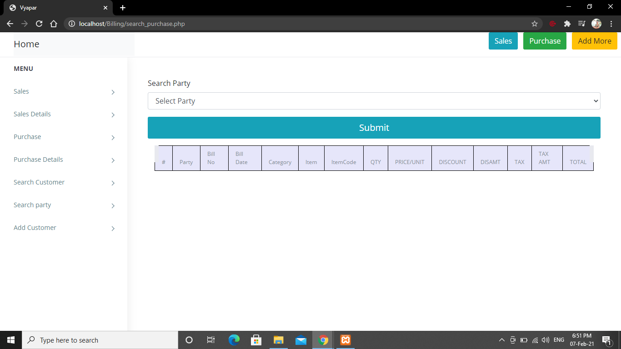Click the green Purchase button

pos(545,41)
